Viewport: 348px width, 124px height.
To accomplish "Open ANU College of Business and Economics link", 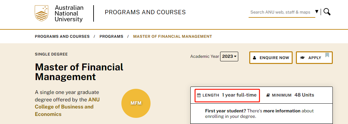I will coord(67,107).
